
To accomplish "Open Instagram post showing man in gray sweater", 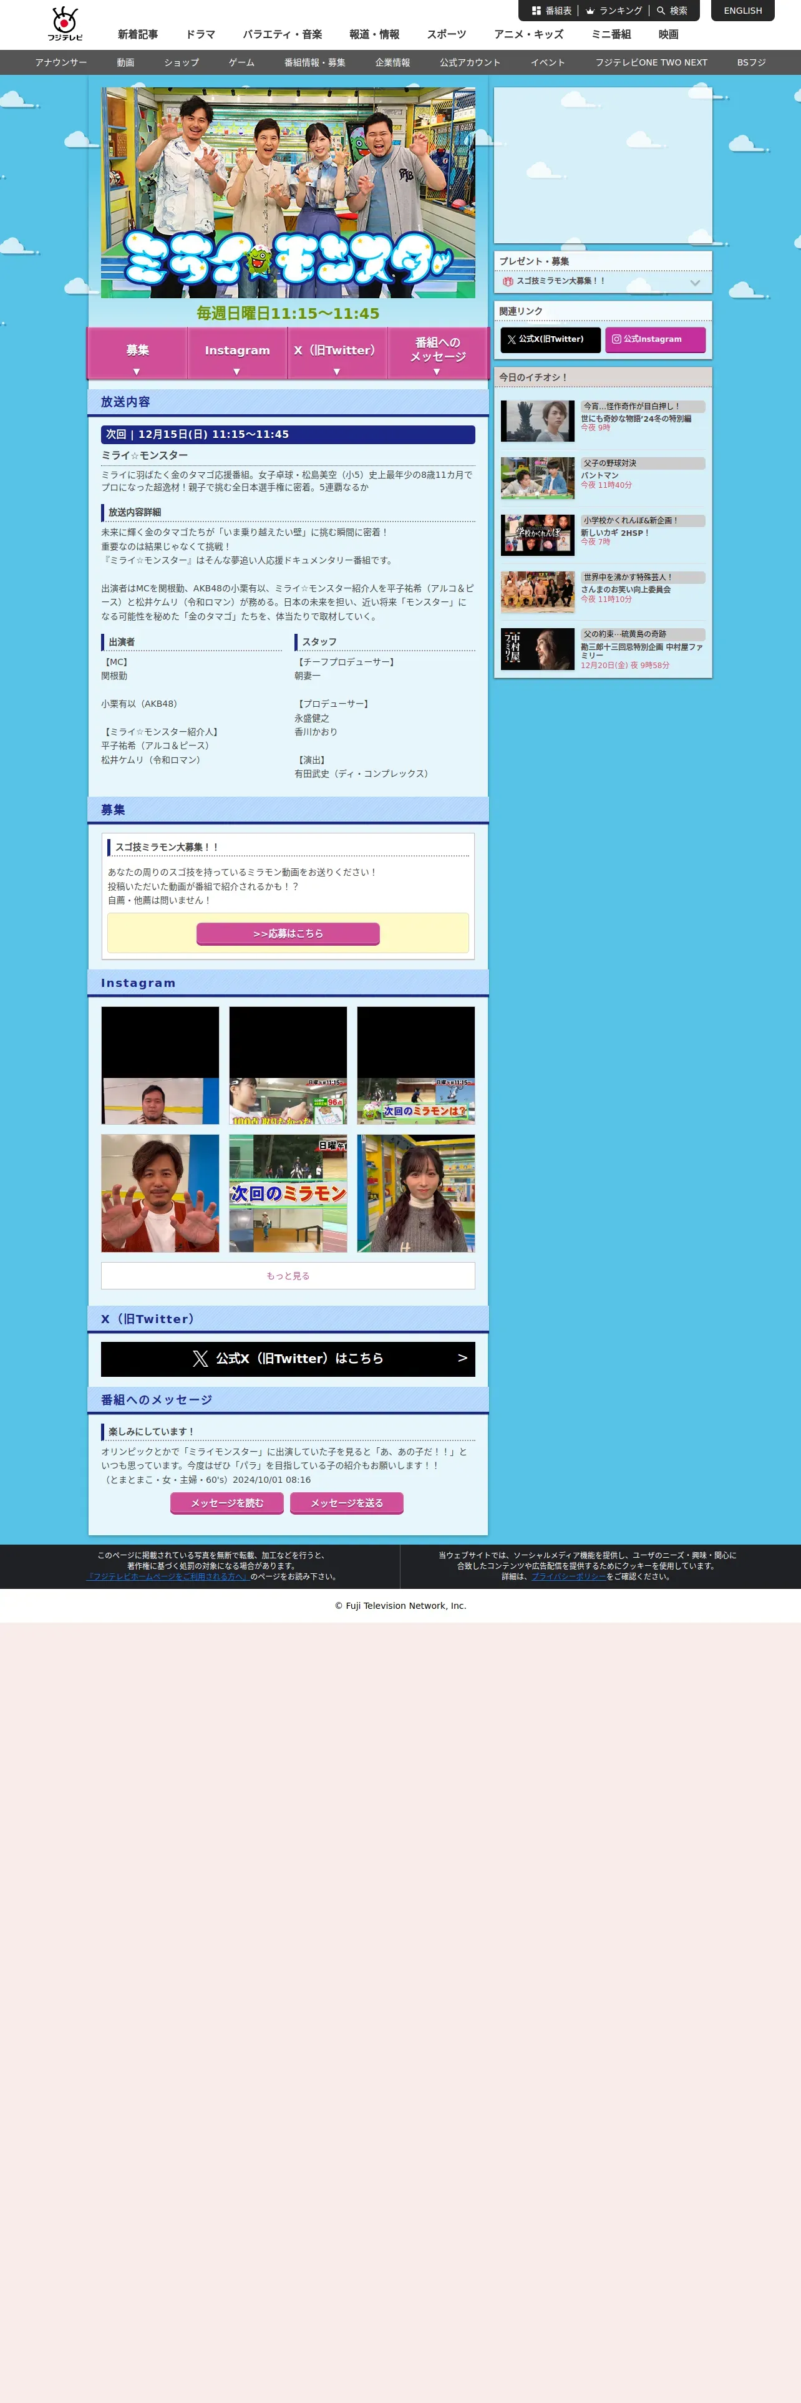I will pyautogui.click(x=160, y=1066).
